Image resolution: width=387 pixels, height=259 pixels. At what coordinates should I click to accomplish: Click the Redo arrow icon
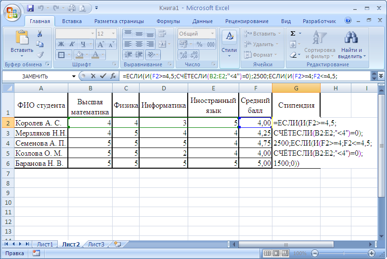click(56, 8)
